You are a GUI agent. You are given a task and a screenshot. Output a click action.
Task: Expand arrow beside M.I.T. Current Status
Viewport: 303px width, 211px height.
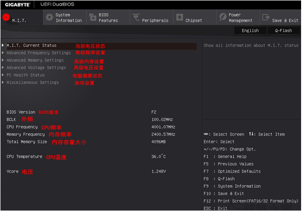(3, 45)
